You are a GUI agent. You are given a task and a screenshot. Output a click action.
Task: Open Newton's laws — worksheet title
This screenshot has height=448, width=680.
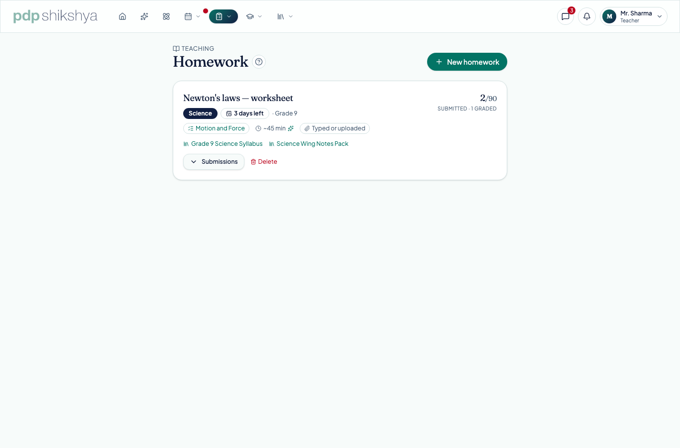(238, 98)
